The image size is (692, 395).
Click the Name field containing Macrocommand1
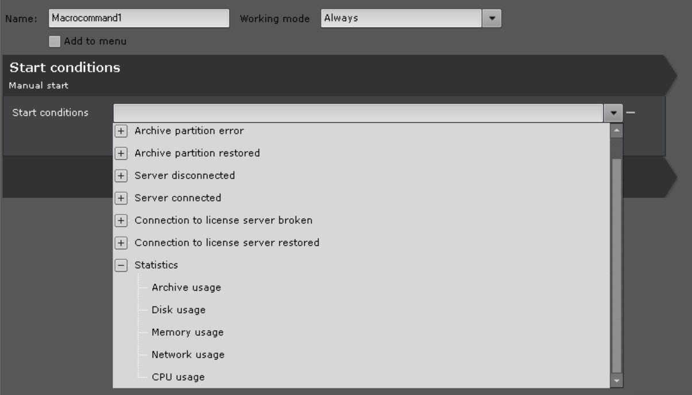pyautogui.click(x=138, y=18)
